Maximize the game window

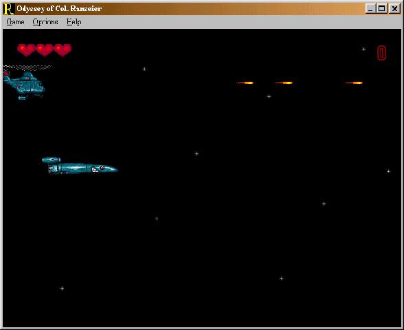pyautogui.click(x=381, y=9)
